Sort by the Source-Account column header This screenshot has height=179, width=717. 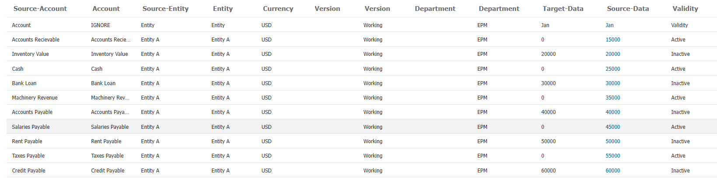pyautogui.click(x=40, y=9)
